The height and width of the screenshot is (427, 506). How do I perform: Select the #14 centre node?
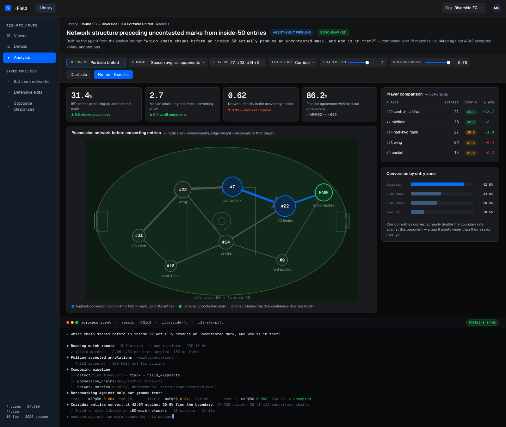226,242
